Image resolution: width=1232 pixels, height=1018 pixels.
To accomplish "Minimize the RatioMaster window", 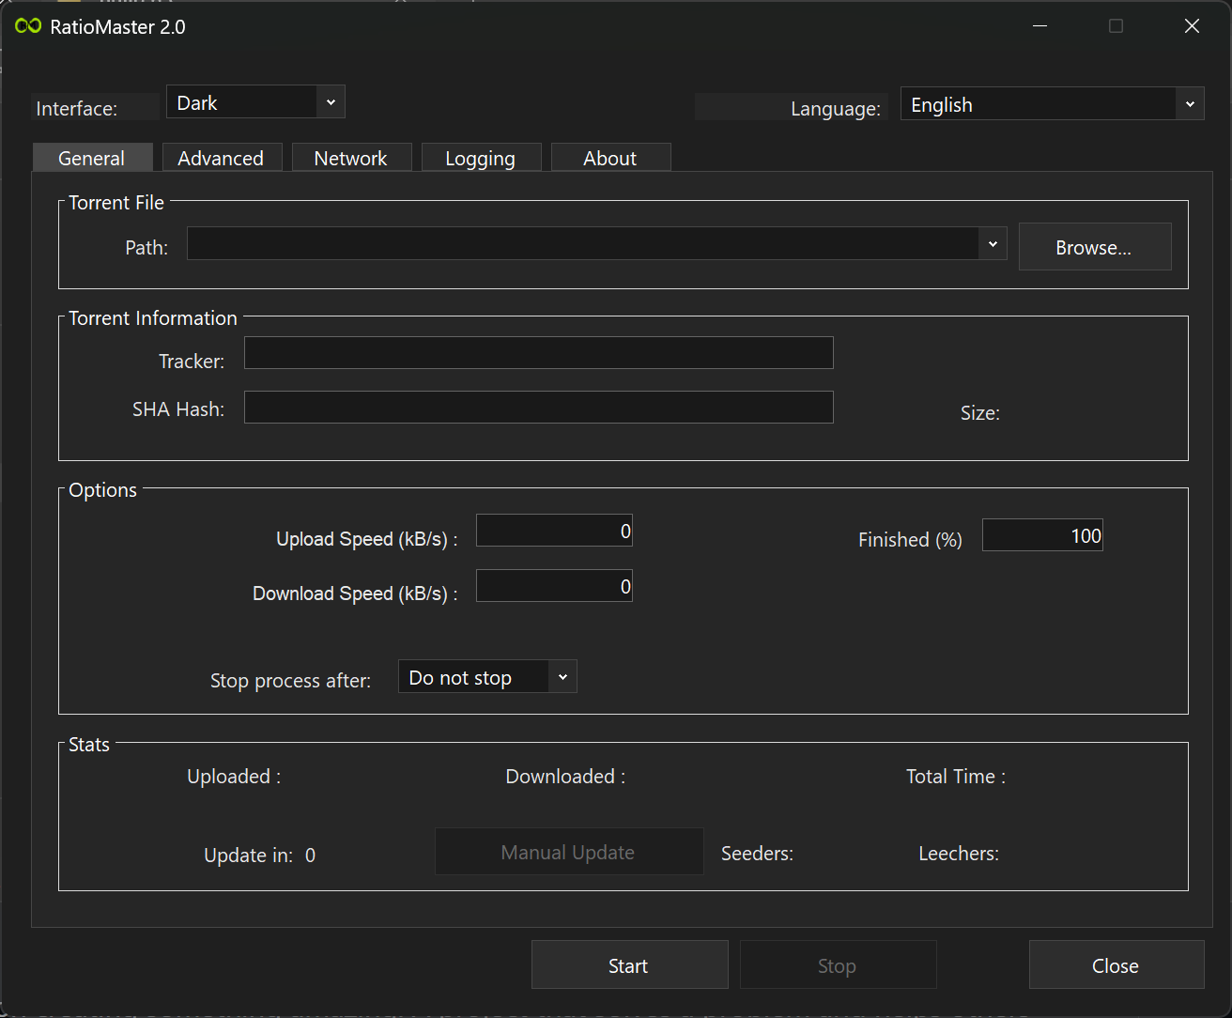I will coord(1040,26).
